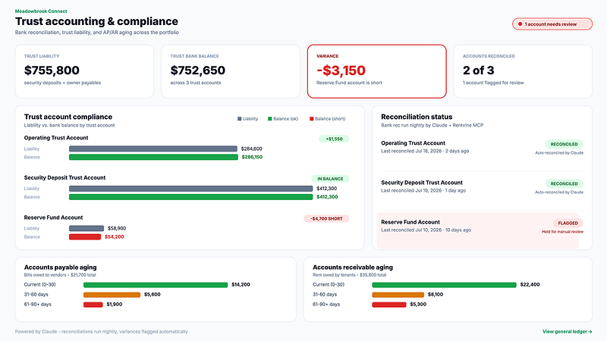607x341 pixels.
Task: Click the green Balance (ok) legend swatch
Action: [x=270, y=119]
